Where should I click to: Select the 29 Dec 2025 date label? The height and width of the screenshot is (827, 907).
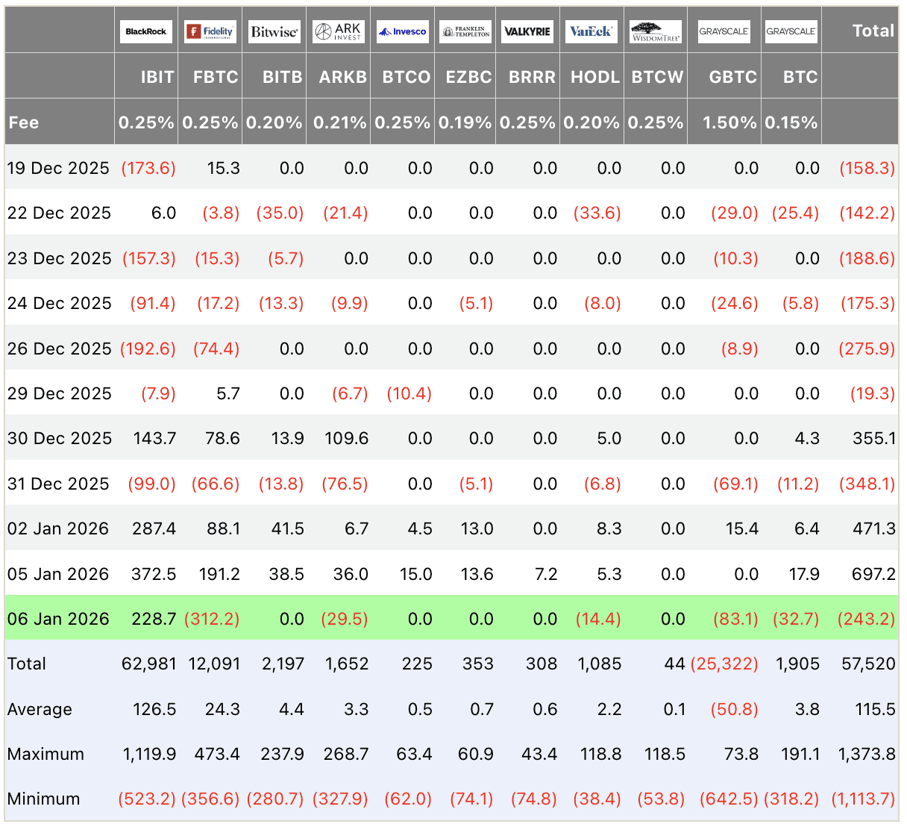tap(59, 393)
